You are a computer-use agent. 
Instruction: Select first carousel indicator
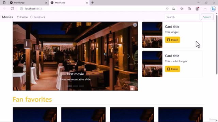tap(69, 86)
